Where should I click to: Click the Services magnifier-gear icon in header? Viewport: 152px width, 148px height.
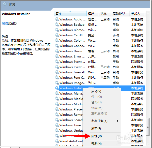point(5,4)
